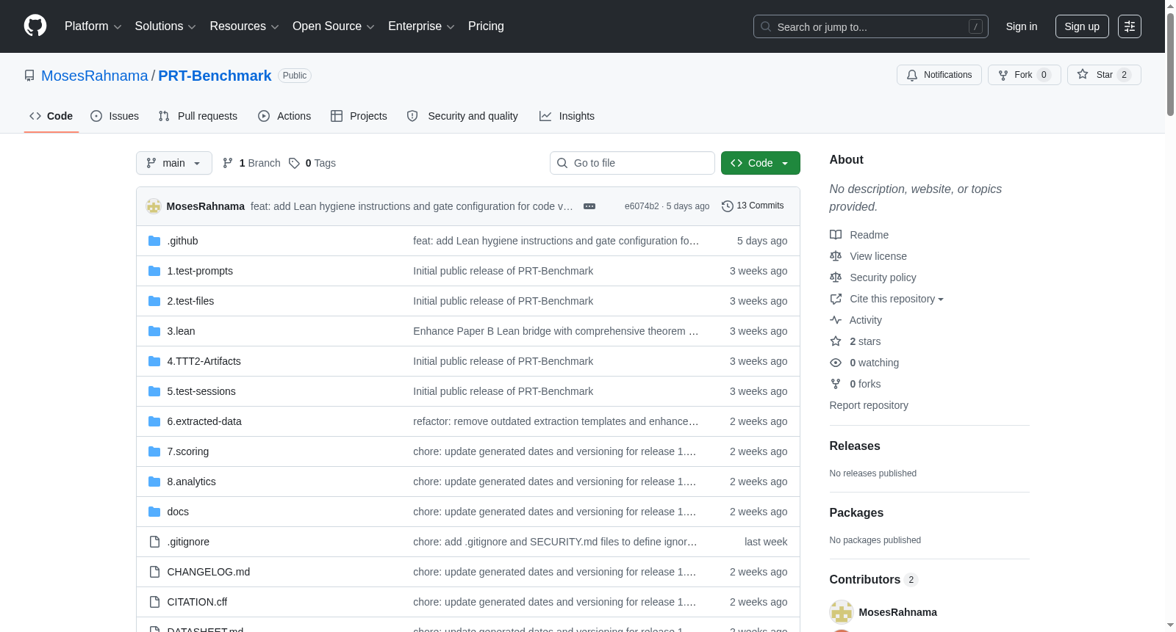1176x632 pixels.
Task: Expand the Platform menu
Action: point(93,26)
